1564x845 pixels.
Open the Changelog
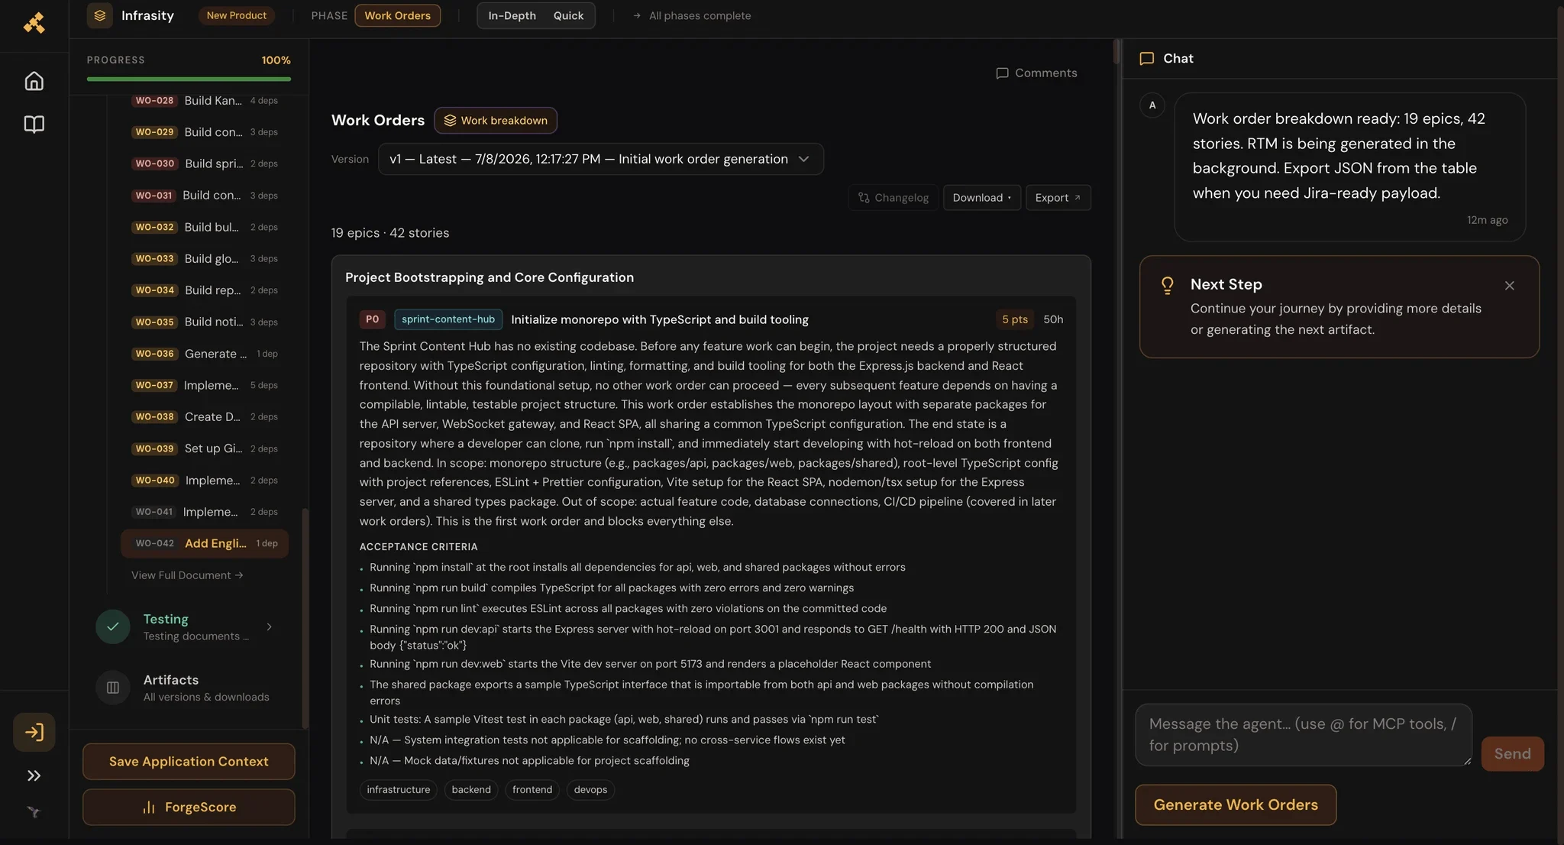click(893, 198)
